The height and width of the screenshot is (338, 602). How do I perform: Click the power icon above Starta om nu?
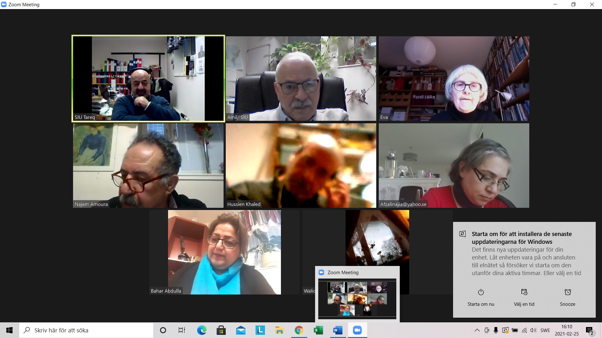pos(481,292)
